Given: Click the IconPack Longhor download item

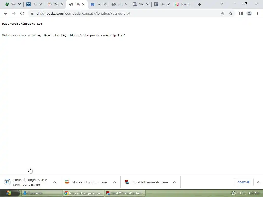Looking at the screenshot, I should click(30, 182).
